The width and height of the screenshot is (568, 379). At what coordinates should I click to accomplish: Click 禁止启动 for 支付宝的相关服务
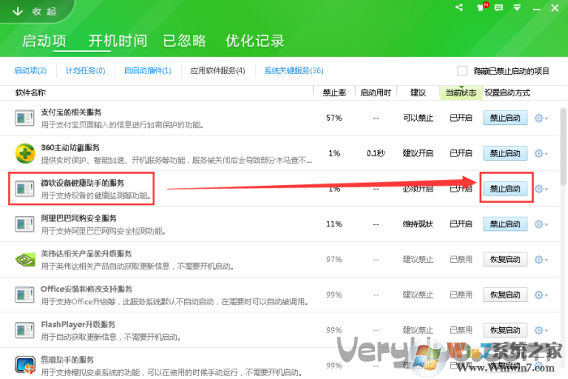[x=505, y=118]
